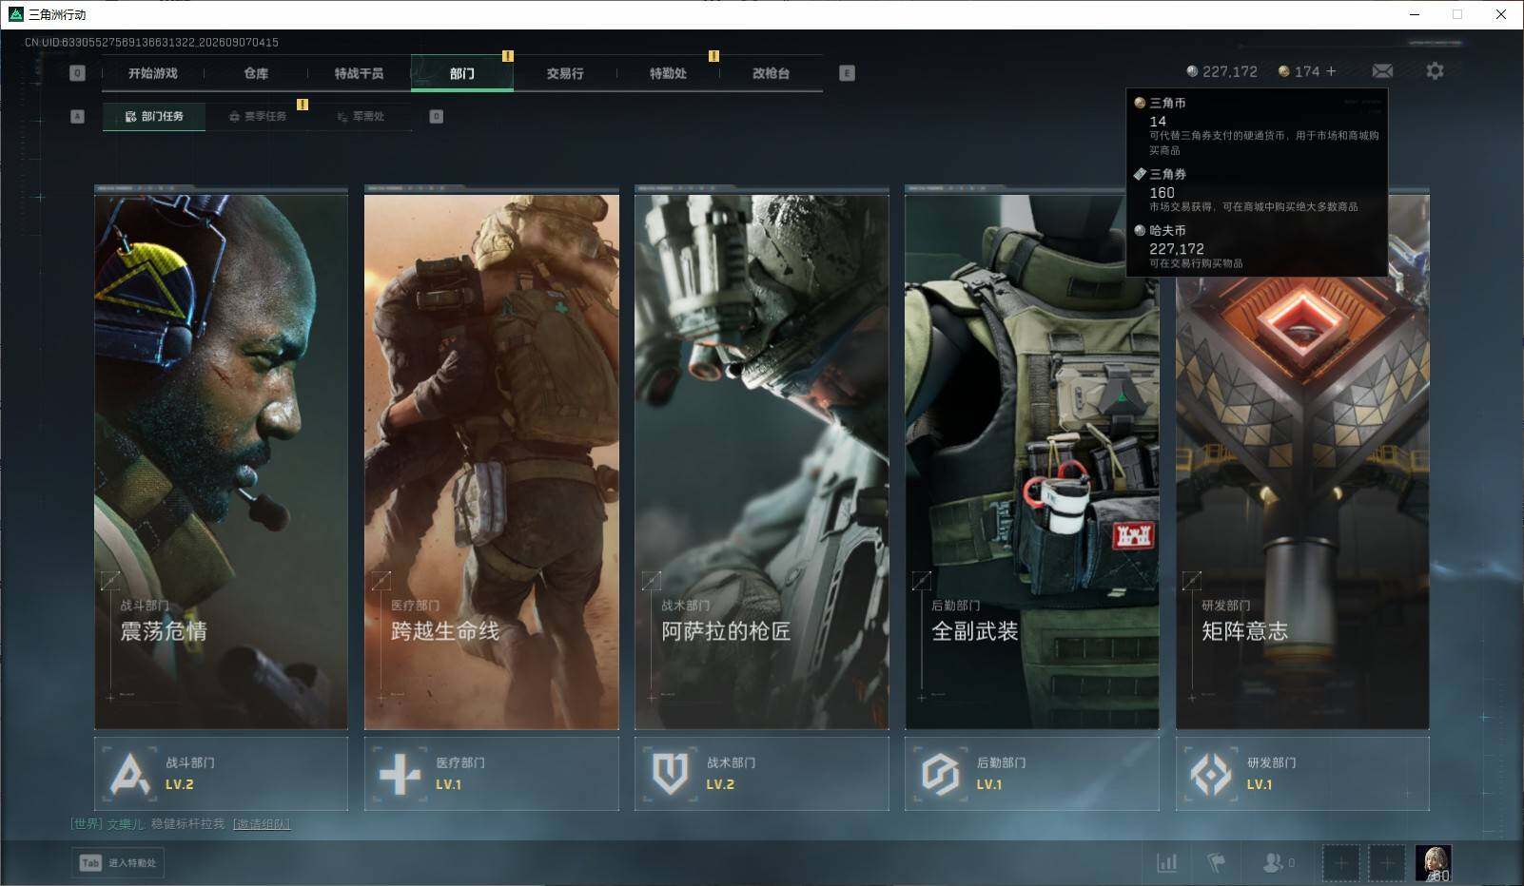This screenshot has height=886, width=1524.
Task: Open the 改枪台 tab
Action: pos(771,73)
